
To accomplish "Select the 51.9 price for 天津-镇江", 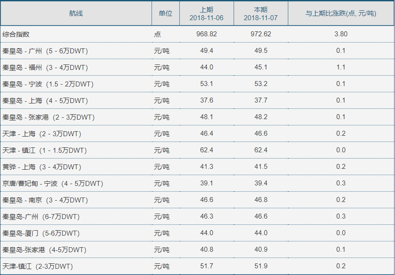I will [261, 266].
